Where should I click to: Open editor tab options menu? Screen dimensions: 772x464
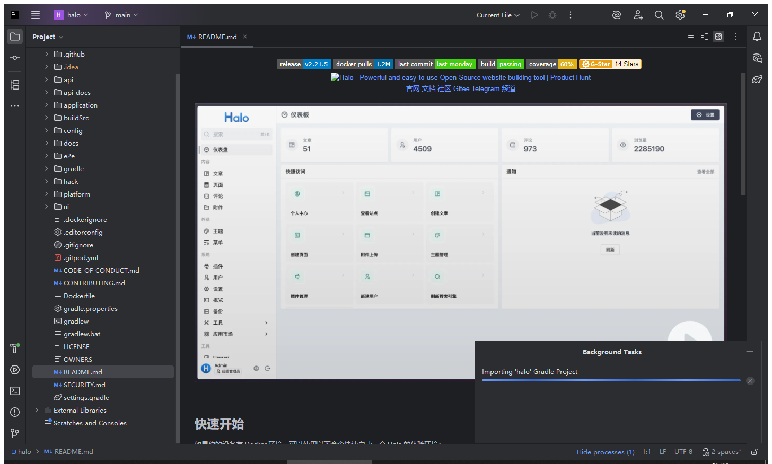coord(736,37)
